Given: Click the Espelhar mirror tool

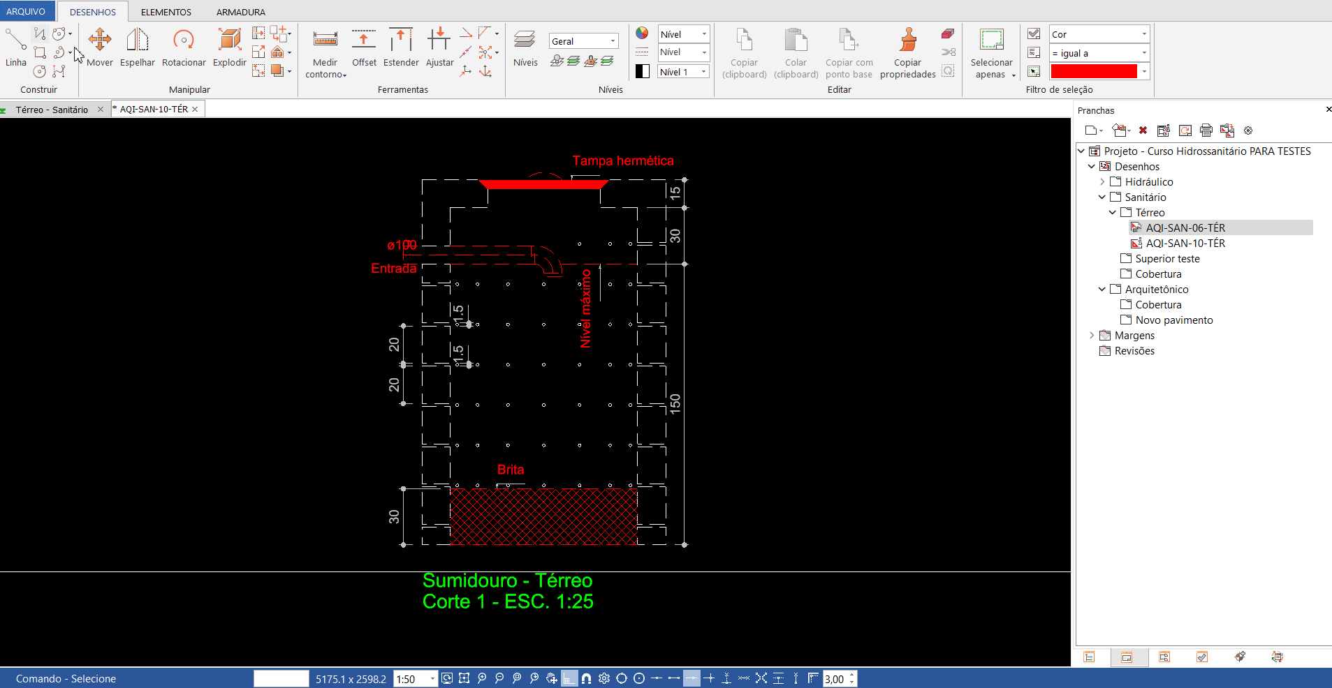Looking at the screenshot, I should click(x=138, y=47).
